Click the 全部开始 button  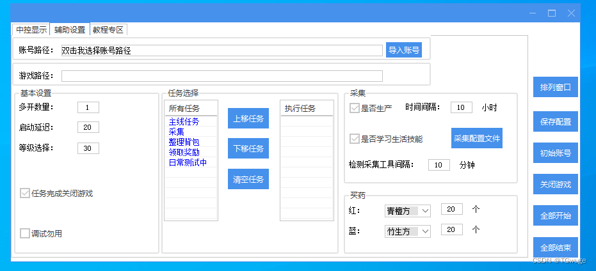pyautogui.click(x=555, y=215)
